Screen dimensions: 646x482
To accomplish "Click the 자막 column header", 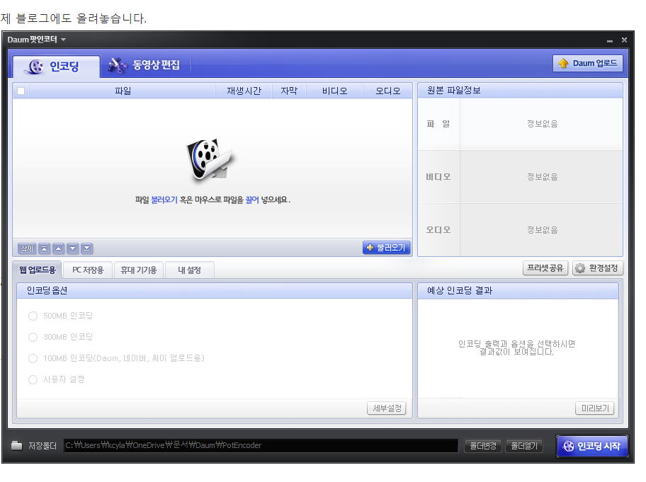I will click(x=289, y=91).
